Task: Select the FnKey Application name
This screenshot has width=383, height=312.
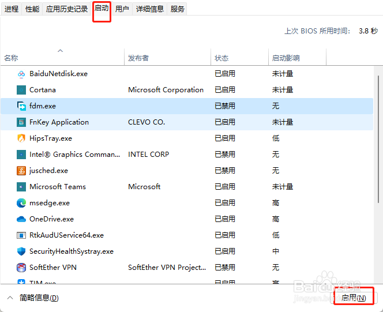Action: point(59,122)
